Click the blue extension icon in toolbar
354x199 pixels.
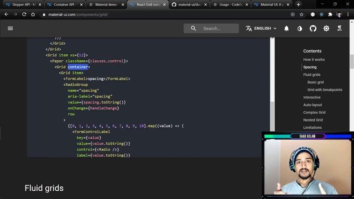coord(321,14)
